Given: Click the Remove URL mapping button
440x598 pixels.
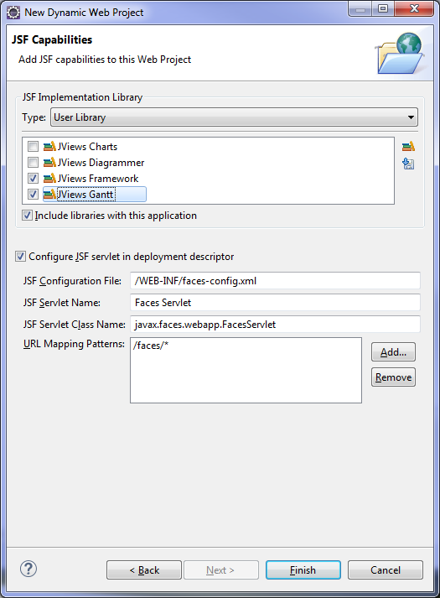Looking at the screenshot, I should pyautogui.click(x=393, y=377).
